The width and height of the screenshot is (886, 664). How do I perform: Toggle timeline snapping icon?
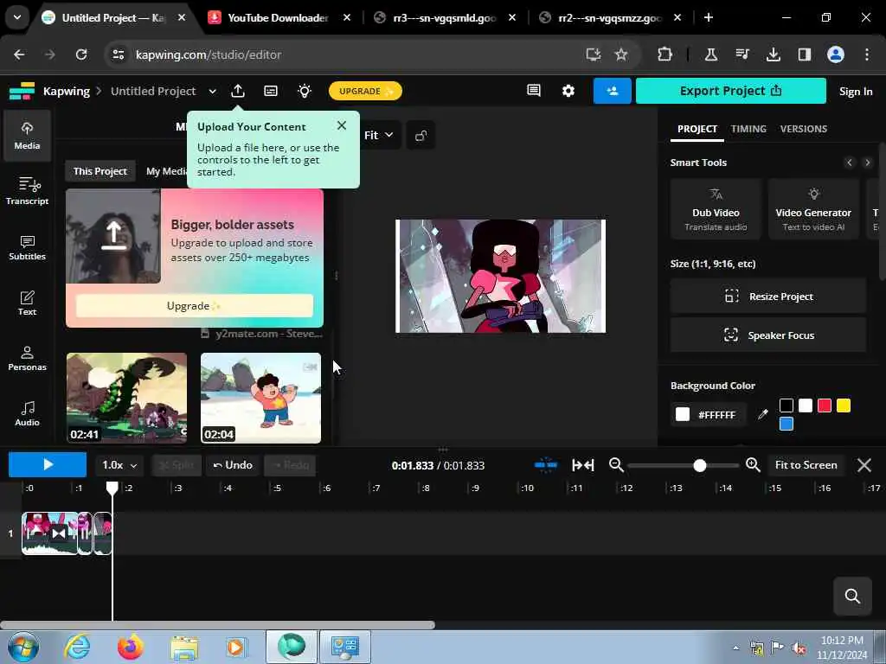point(546,464)
